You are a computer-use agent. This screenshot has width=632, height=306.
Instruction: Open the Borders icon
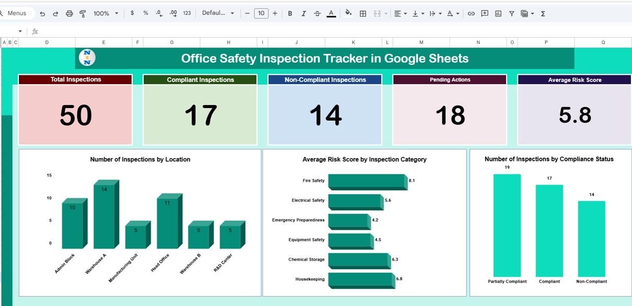pyautogui.click(x=363, y=14)
